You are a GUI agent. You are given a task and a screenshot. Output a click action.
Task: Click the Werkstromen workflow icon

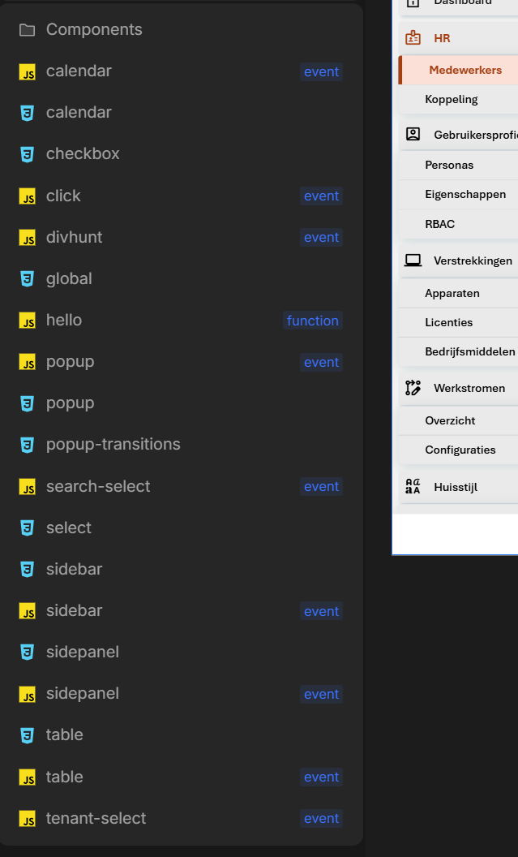[413, 388]
